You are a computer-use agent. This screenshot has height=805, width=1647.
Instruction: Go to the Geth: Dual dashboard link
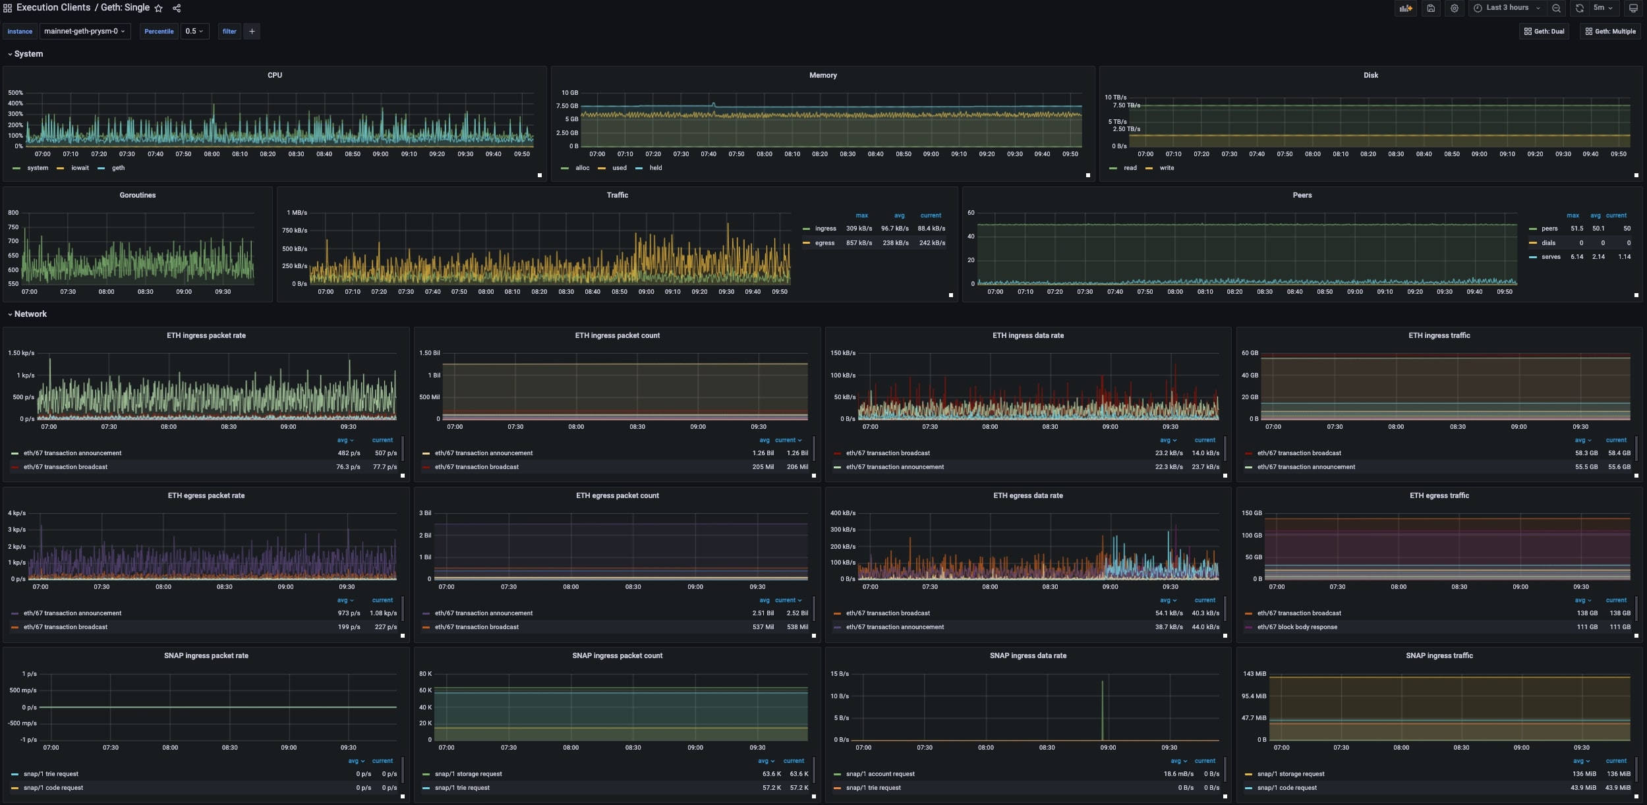1544,31
